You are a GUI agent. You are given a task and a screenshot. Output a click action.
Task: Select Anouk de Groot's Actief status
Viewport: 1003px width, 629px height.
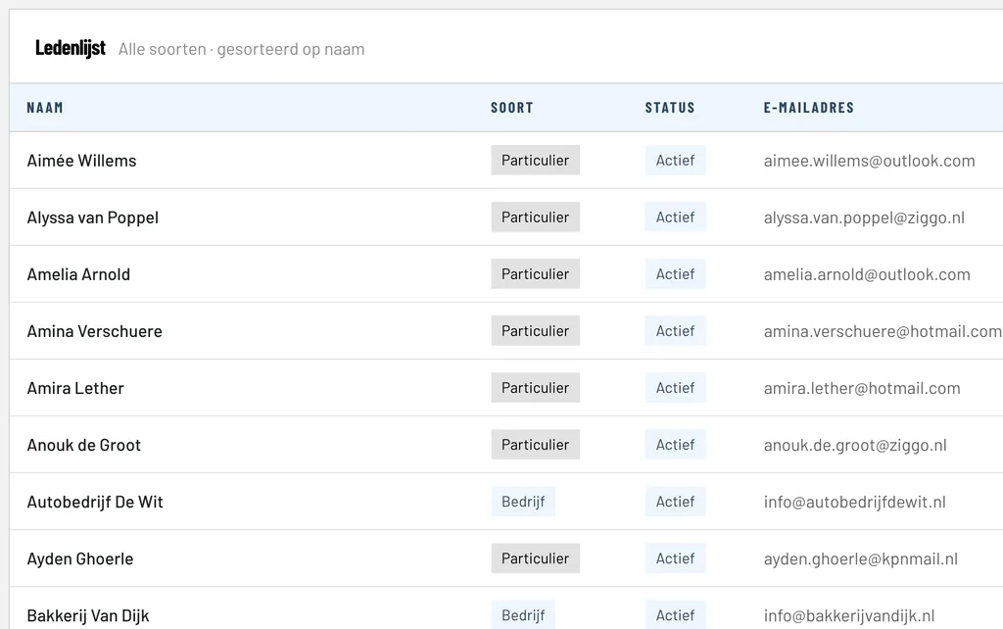676,445
